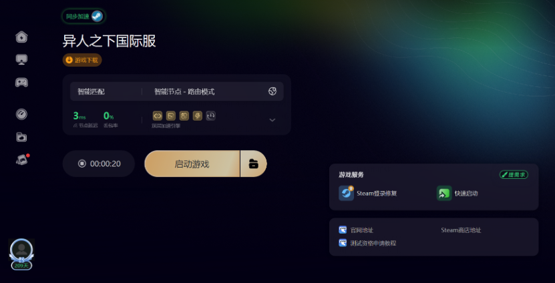Open the notification icon with red dot
The height and width of the screenshot is (283, 555).
[x=22, y=160]
